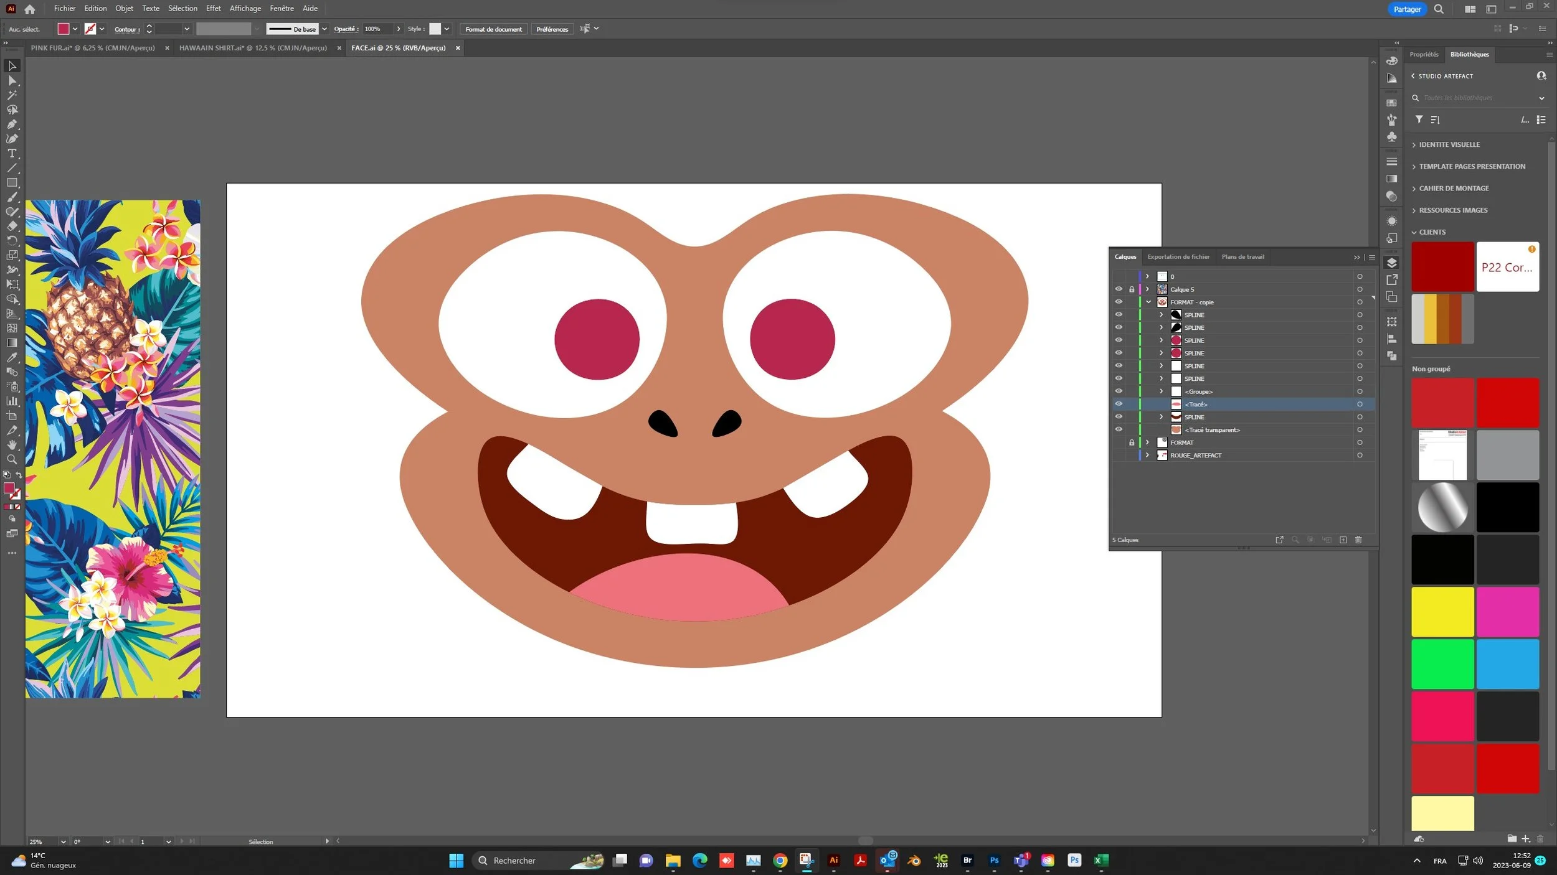Screen dimensions: 1557x875
Task: Select the yellow library color swatch
Action: 1442,612
